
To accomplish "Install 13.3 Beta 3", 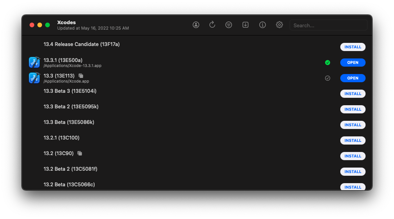I will coord(353,94).
